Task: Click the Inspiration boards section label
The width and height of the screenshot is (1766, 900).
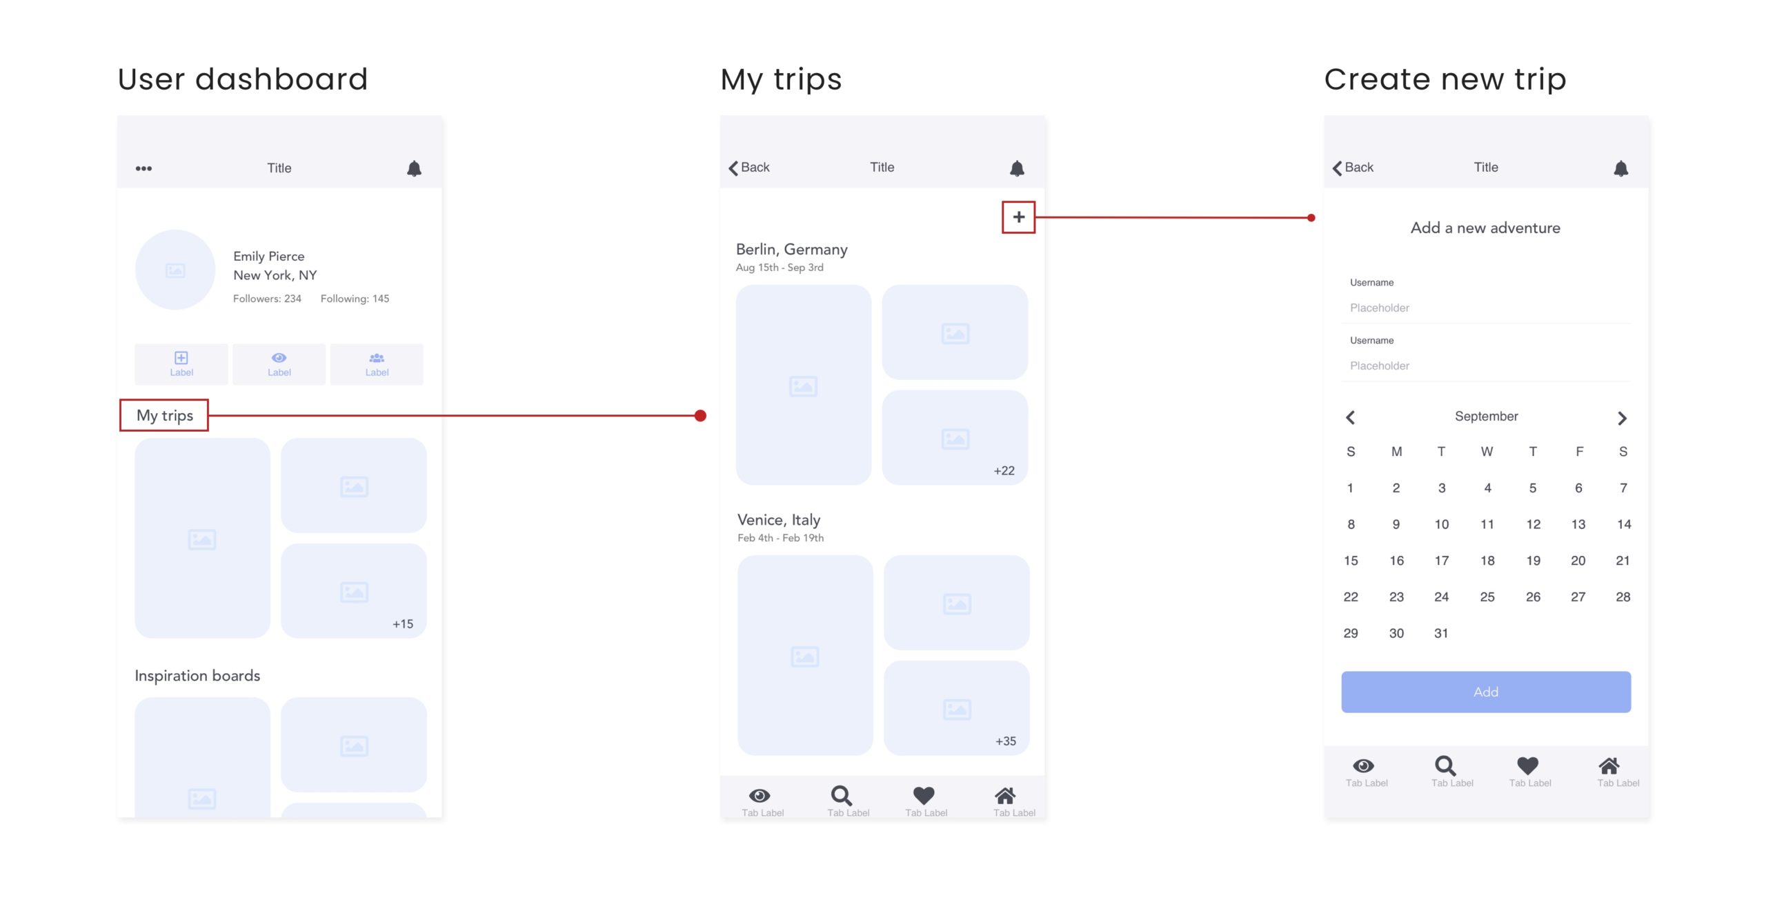Action: click(x=197, y=676)
